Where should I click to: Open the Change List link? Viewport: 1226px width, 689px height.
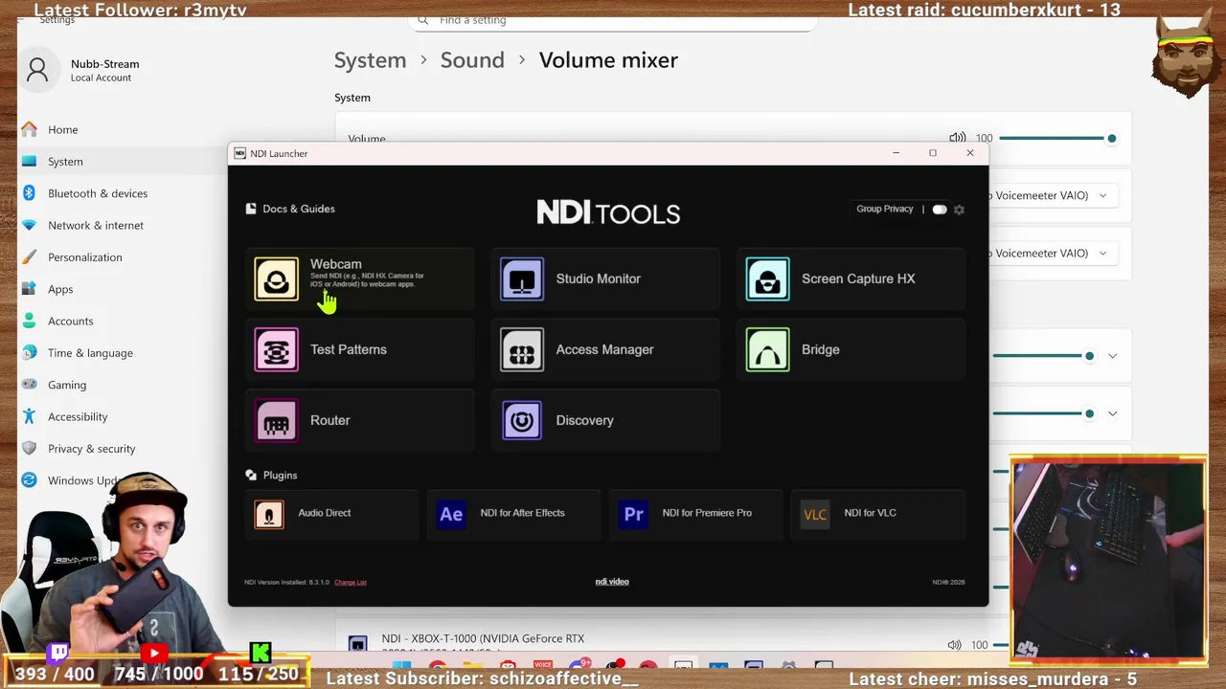coord(351,582)
